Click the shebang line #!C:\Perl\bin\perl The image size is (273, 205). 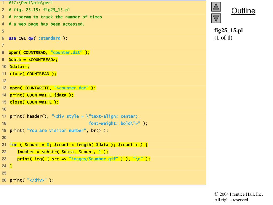click(31, 3)
